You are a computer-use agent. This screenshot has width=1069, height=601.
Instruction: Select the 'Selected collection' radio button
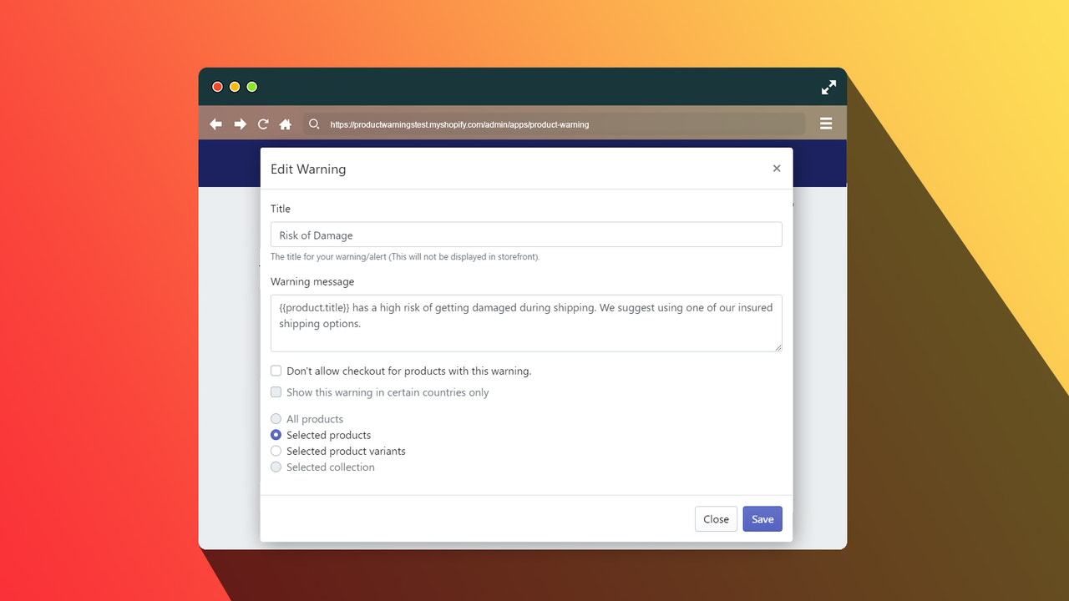coord(276,467)
